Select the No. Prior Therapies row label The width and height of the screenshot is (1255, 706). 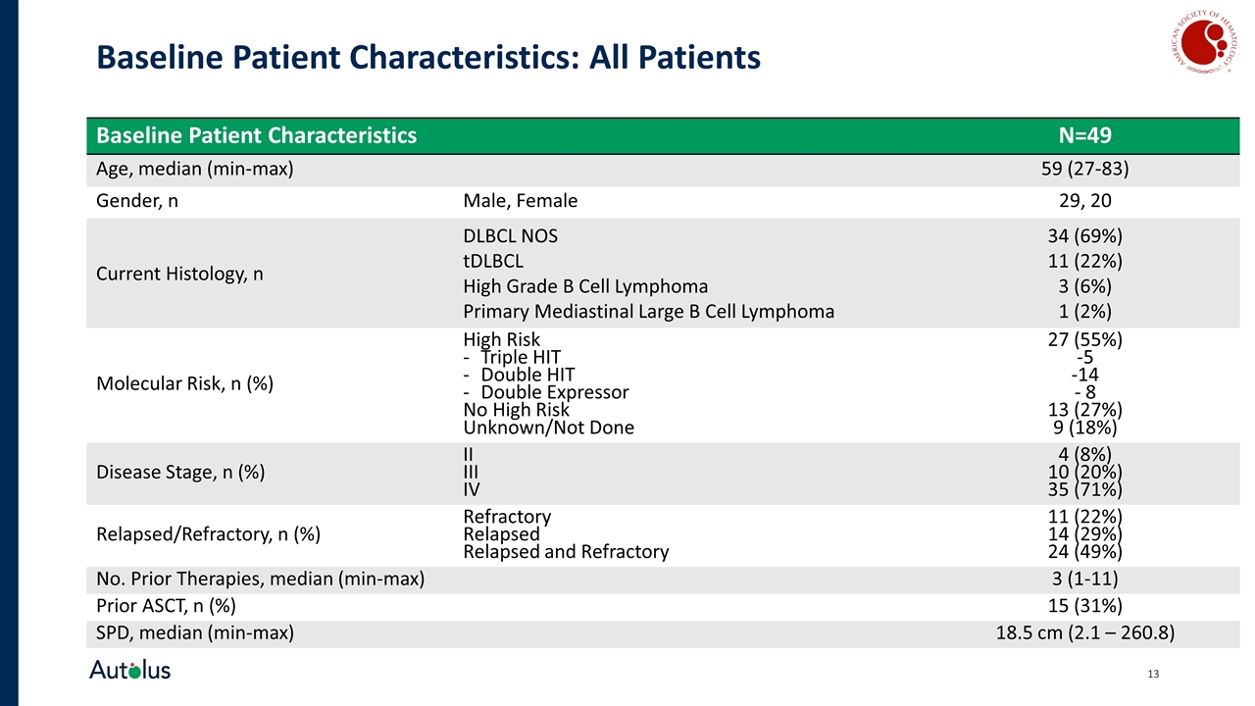pos(260,580)
